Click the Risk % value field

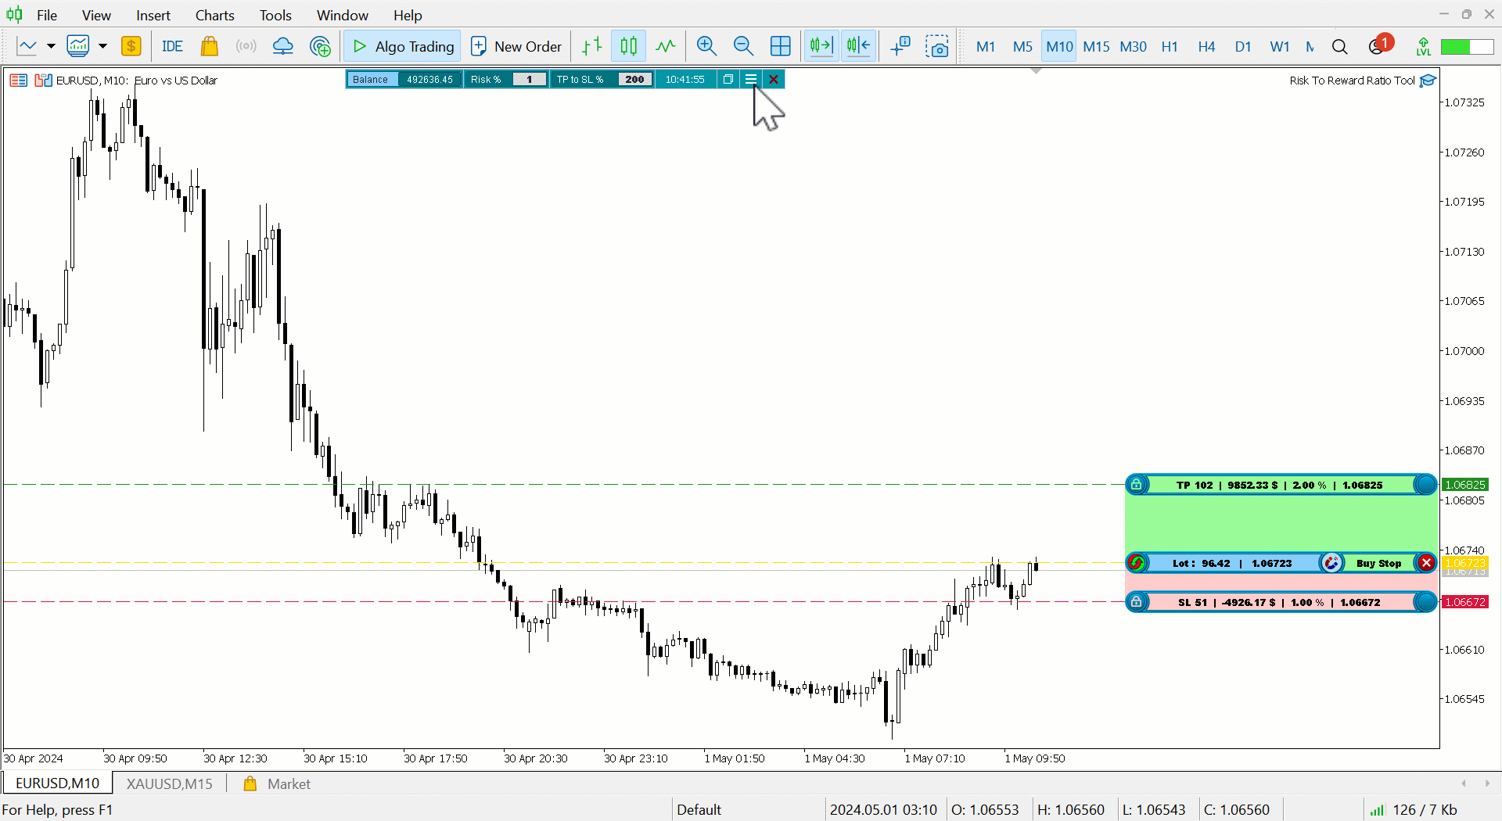530,79
